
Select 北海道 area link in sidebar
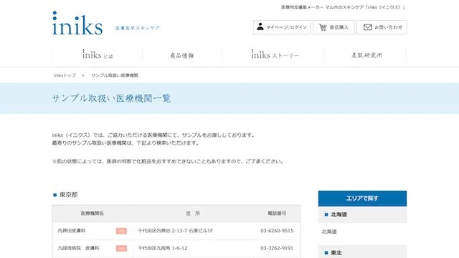(x=329, y=231)
